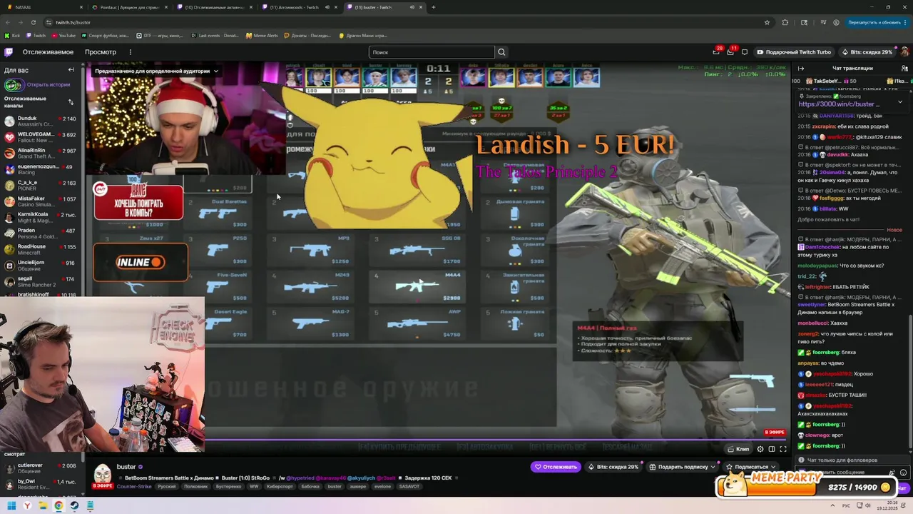Image resolution: width=913 pixels, height=514 pixels.
Task: Open notifications inbox with badge 11
Action: (730, 52)
